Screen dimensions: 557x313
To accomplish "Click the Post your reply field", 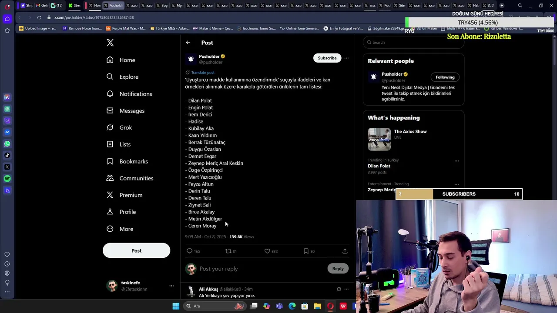I will (261, 269).
